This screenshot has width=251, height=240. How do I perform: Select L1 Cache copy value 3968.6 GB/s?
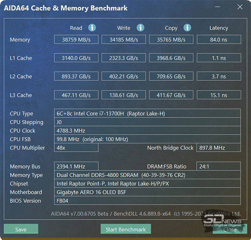171,58
